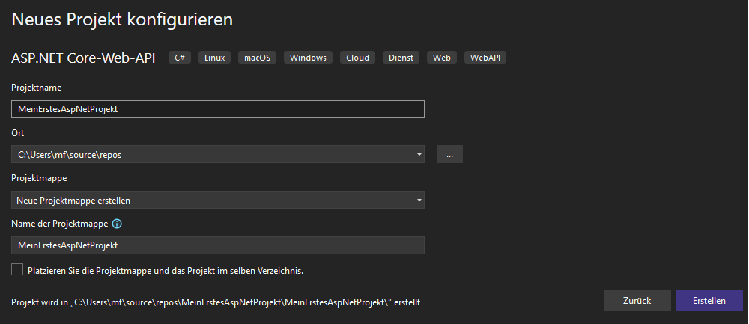
Task: Open the Projektmappe dropdown
Action: tap(218, 200)
